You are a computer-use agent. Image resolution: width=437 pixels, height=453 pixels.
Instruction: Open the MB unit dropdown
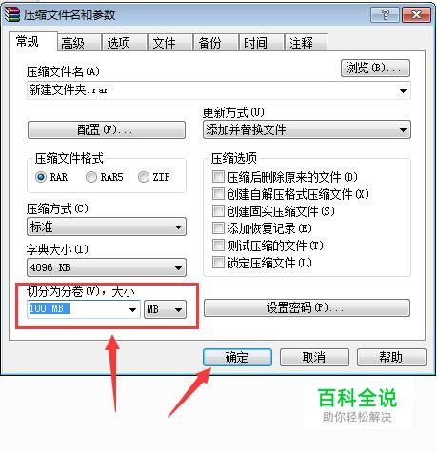tap(165, 309)
